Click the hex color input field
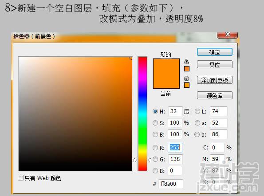Screen dimensions: 264x196 [x=170, y=184]
